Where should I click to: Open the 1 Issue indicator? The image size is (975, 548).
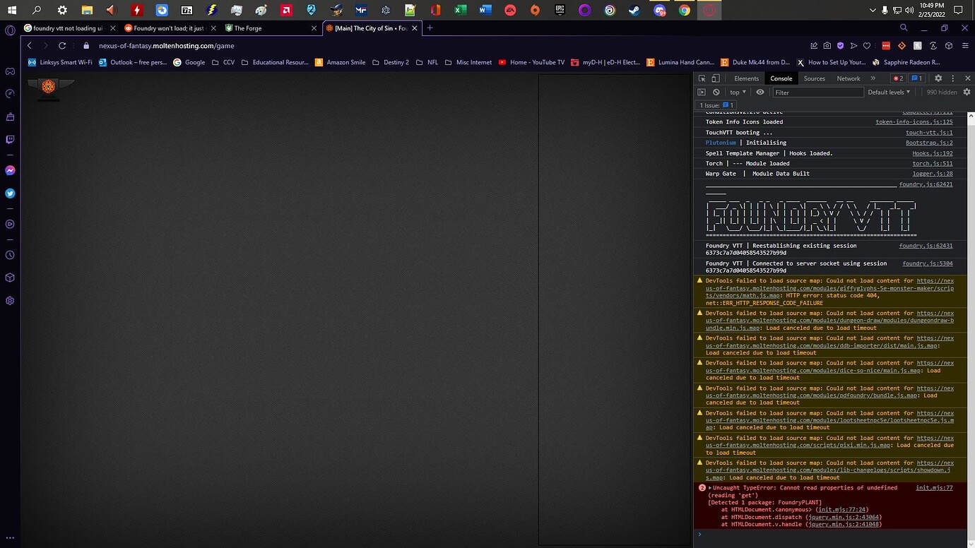[717, 105]
